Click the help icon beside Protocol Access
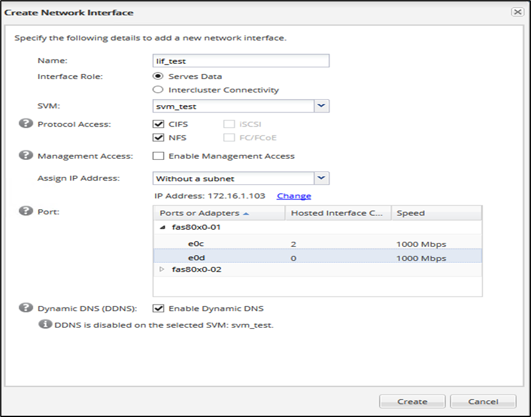 (x=26, y=124)
